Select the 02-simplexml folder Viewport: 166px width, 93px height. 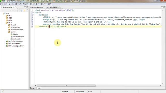pos(16,27)
